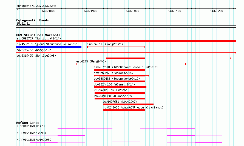Click the blue nsv4530183 variant bar
244x146 pixels.
click(x=49, y=47)
